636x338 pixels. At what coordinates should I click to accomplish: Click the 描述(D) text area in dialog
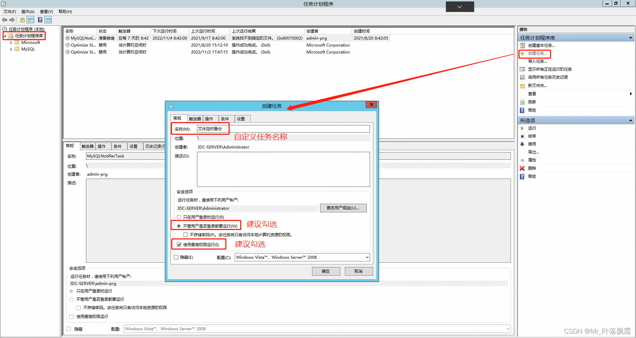(x=283, y=169)
